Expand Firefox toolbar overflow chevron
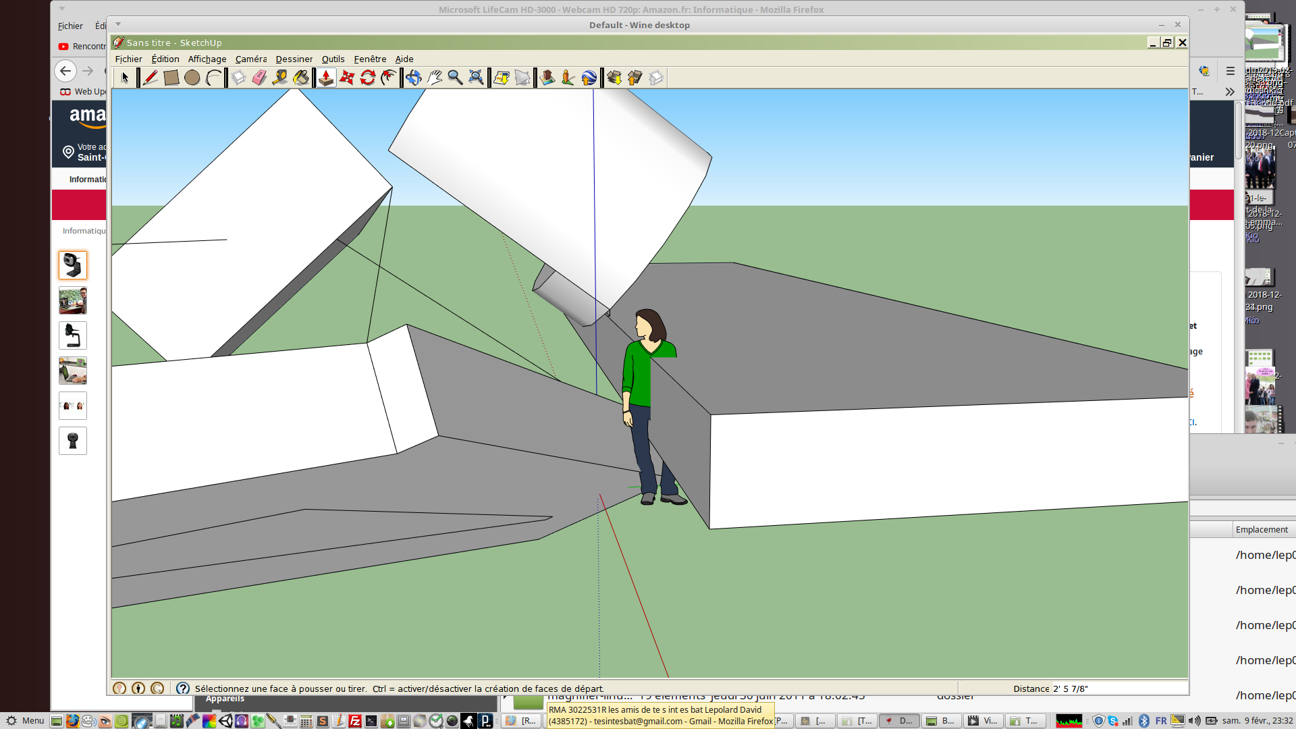Image resolution: width=1296 pixels, height=729 pixels. [x=1230, y=92]
